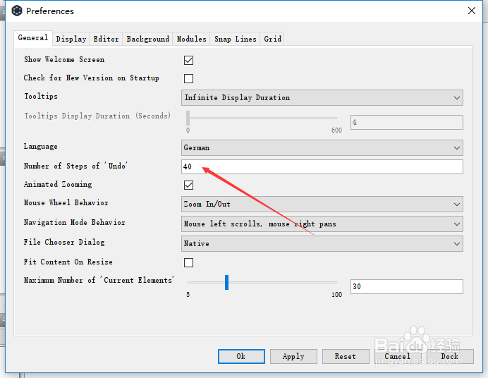Image resolution: width=488 pixels, height=378 pixels.
Task: Open the Editor tab
Action: pos(106,39)
